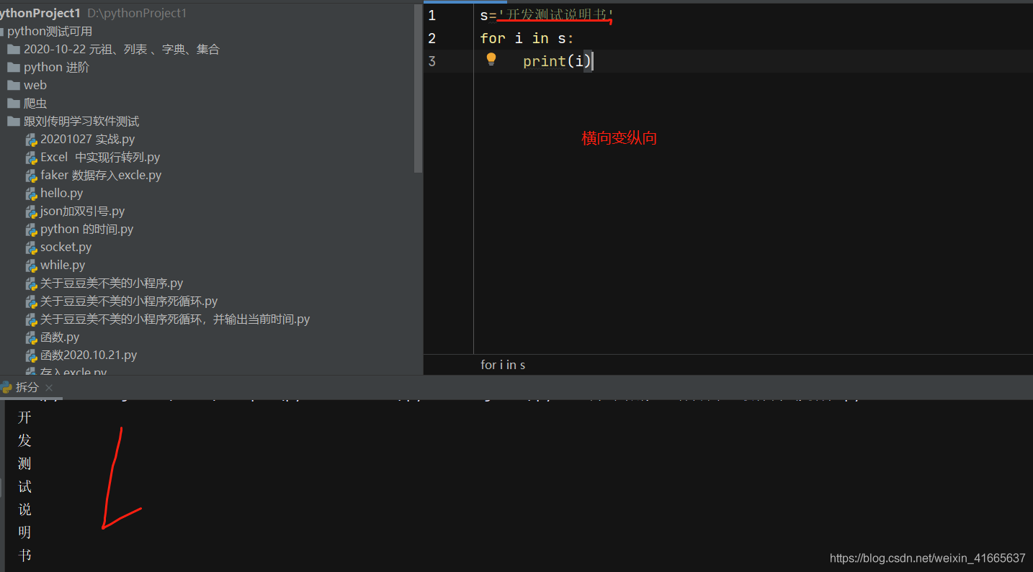This screenshot has height=572, width=1033.
Task: Click the Python file icon of 'json加双引号.py'
Action: click(x=31, y=212)
